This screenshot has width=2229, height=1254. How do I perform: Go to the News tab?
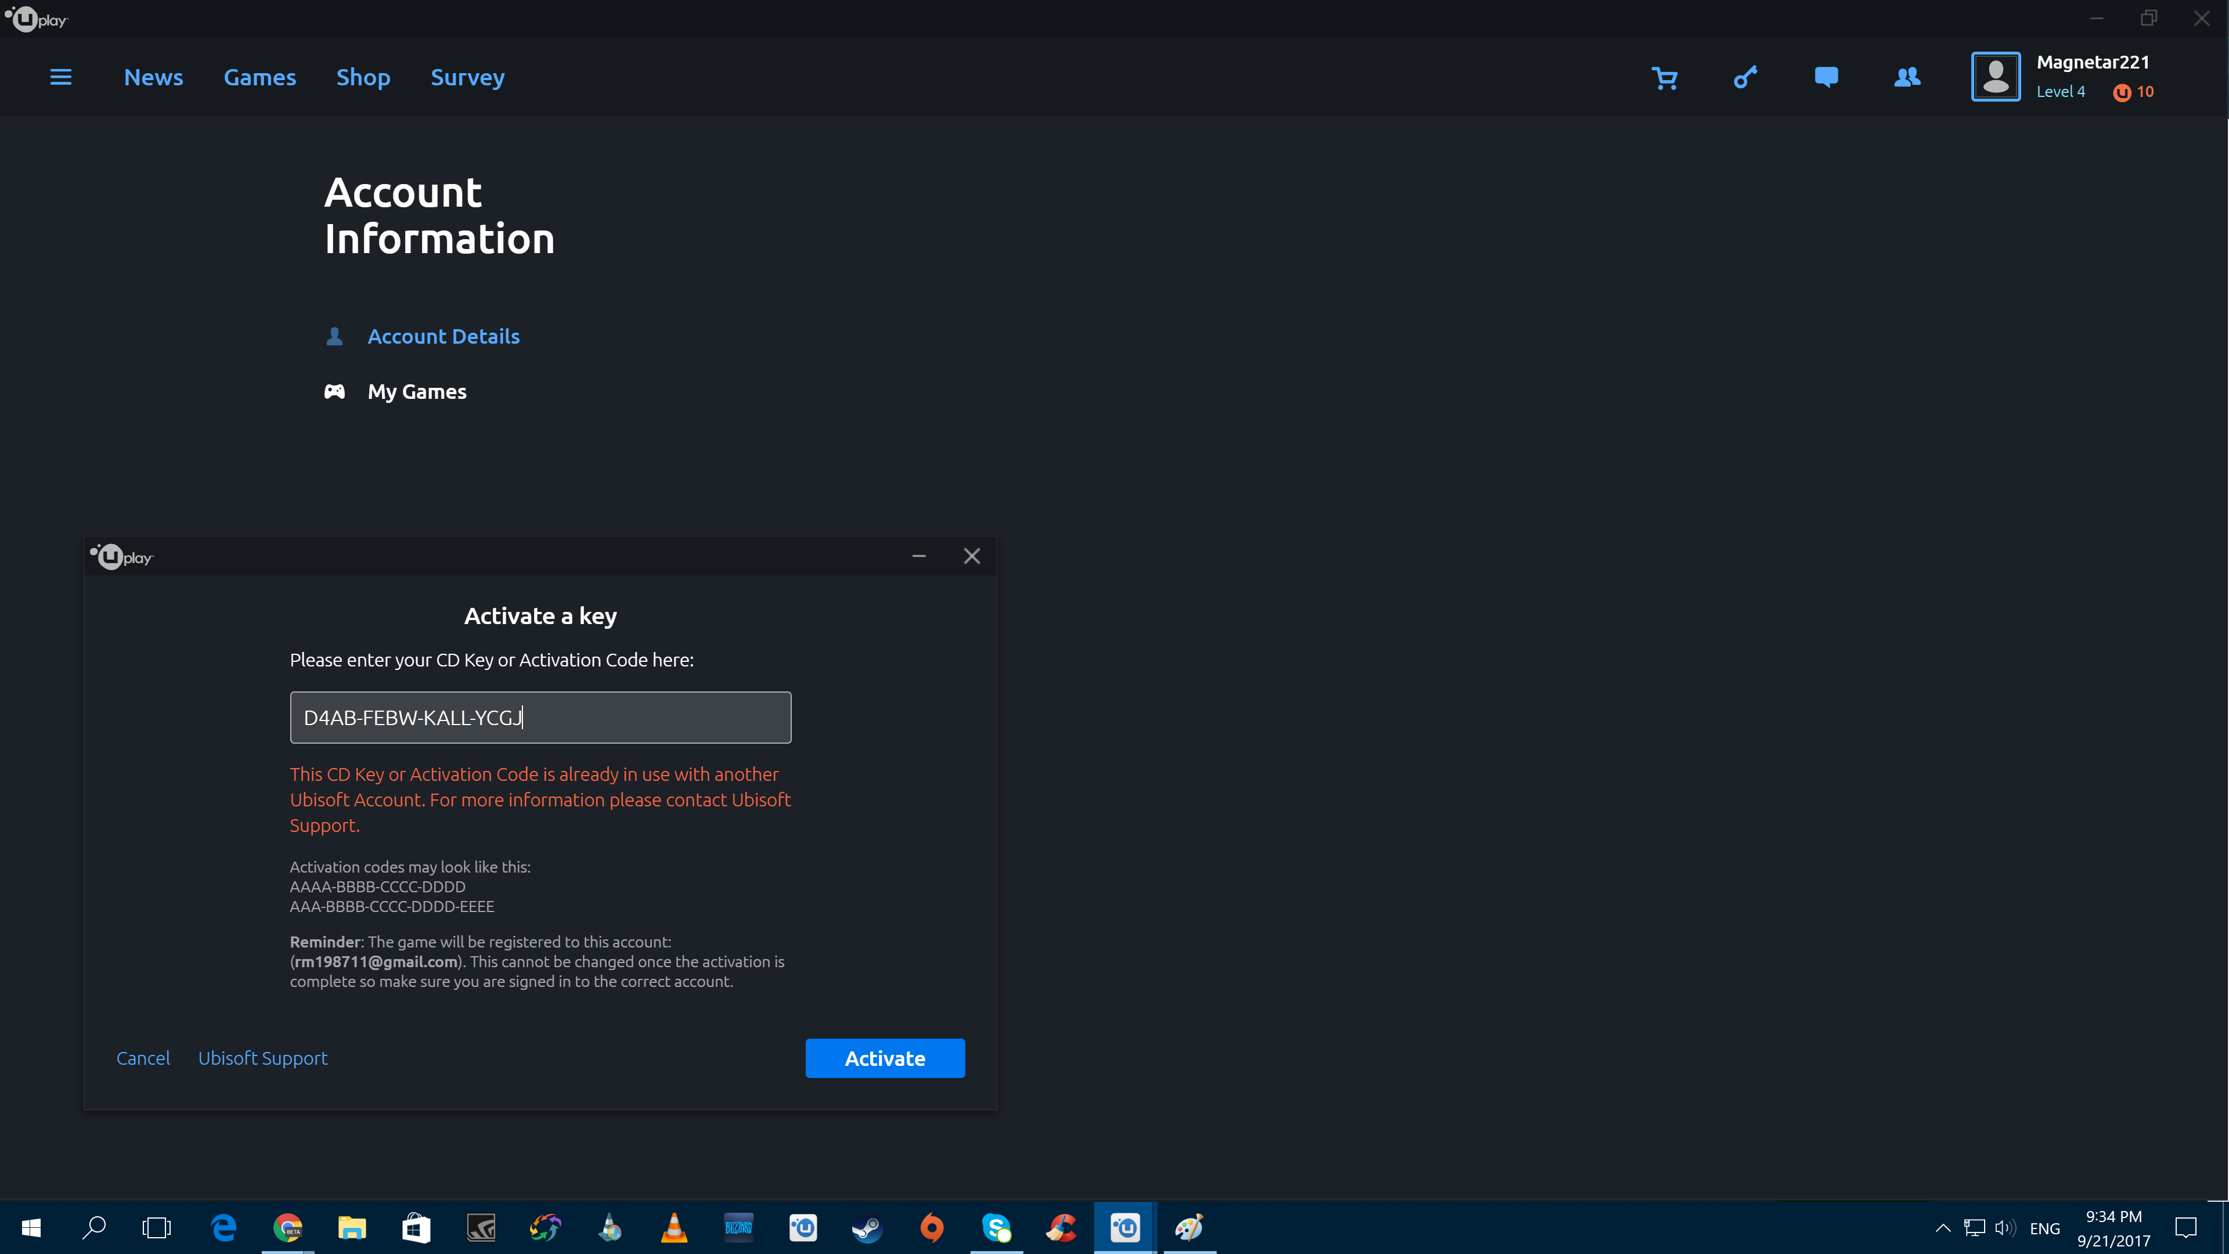coord(153,77)
